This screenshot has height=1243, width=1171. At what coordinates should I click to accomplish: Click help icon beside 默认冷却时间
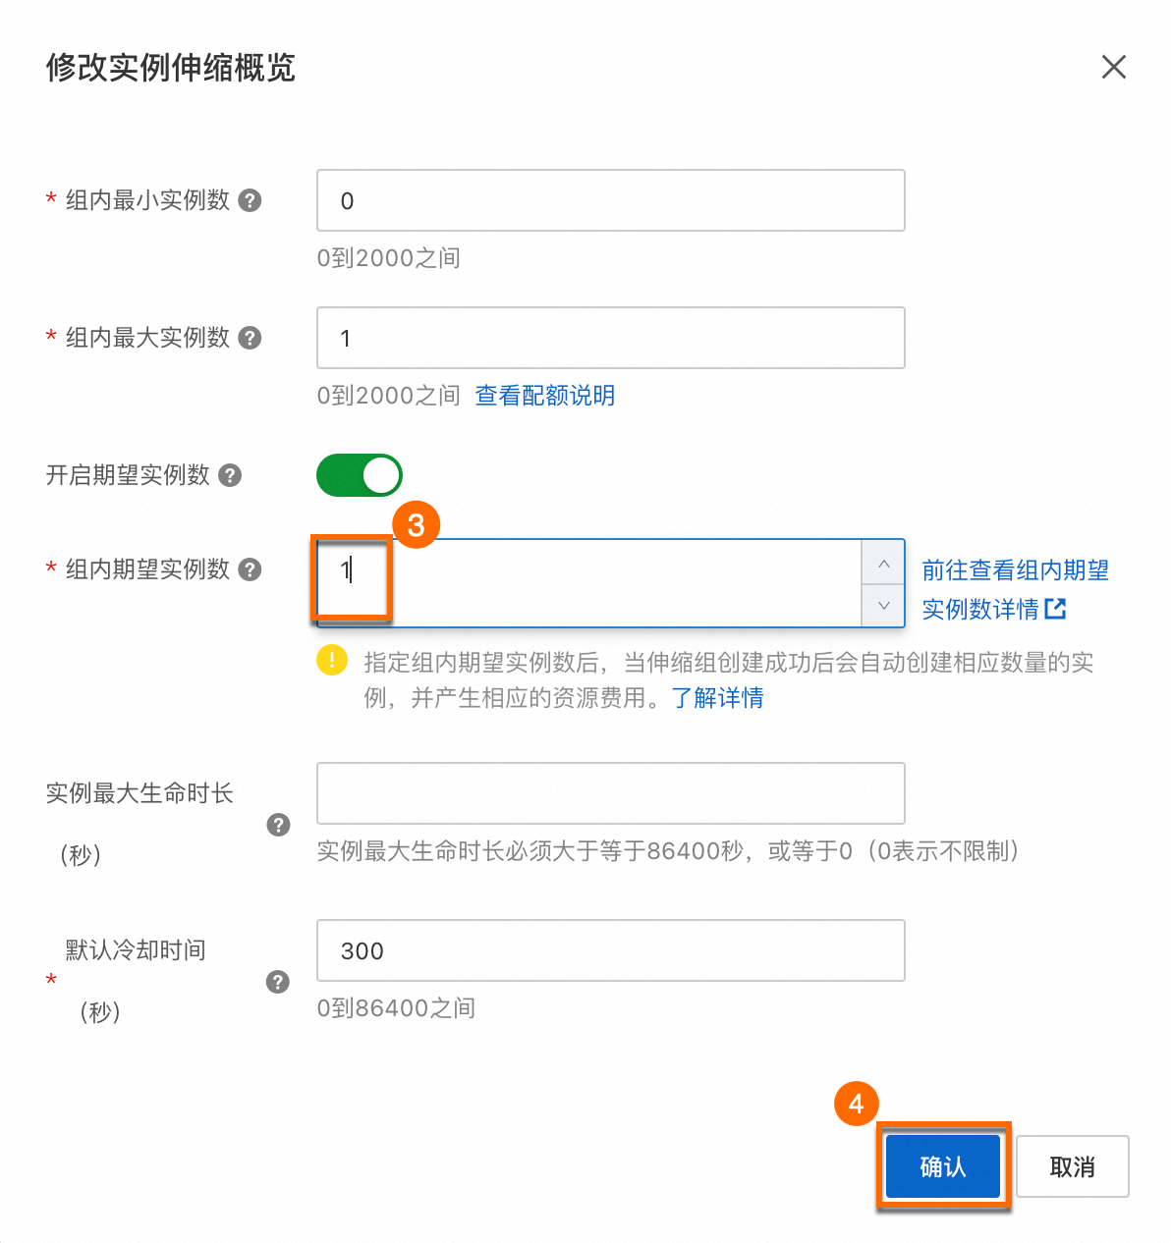278,982
